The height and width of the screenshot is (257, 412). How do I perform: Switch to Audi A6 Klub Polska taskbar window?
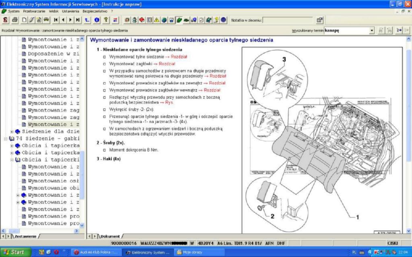96,252
